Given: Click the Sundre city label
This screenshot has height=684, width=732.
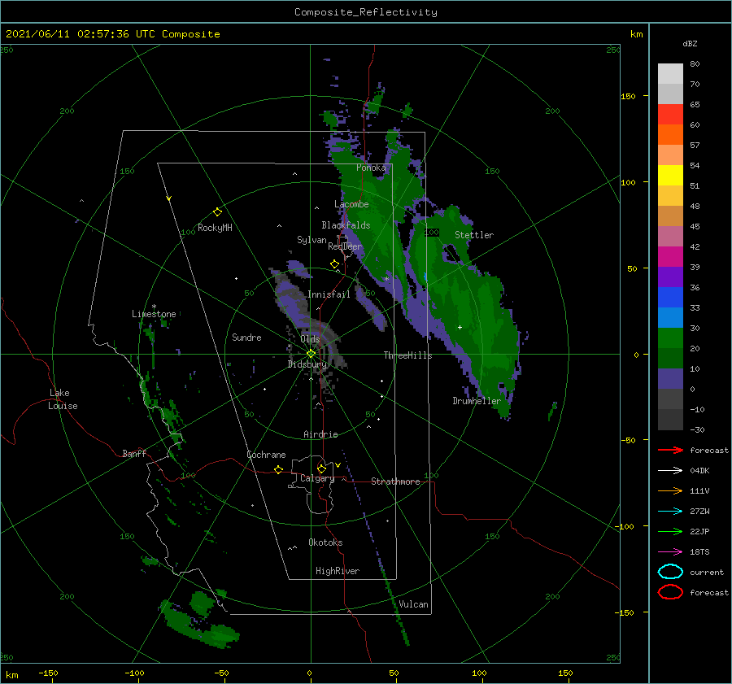Looking at the screenshot, I should (246, 337).
